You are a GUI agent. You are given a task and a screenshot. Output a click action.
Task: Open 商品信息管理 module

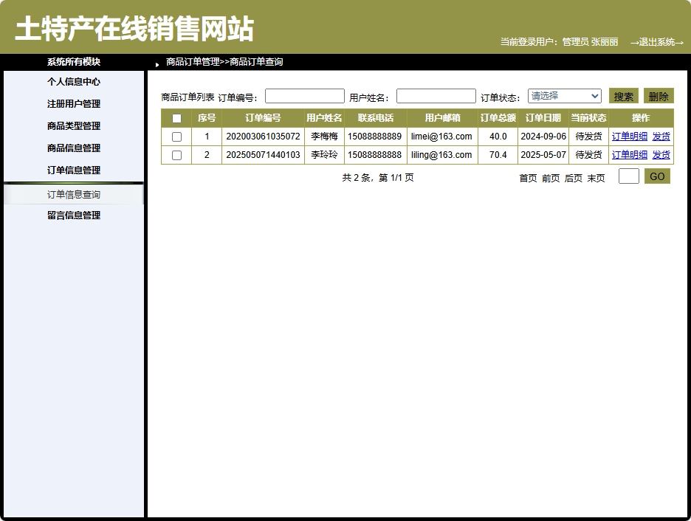(74, 148)
